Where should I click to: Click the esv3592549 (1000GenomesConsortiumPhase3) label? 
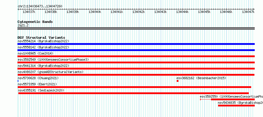coord(53,60)
